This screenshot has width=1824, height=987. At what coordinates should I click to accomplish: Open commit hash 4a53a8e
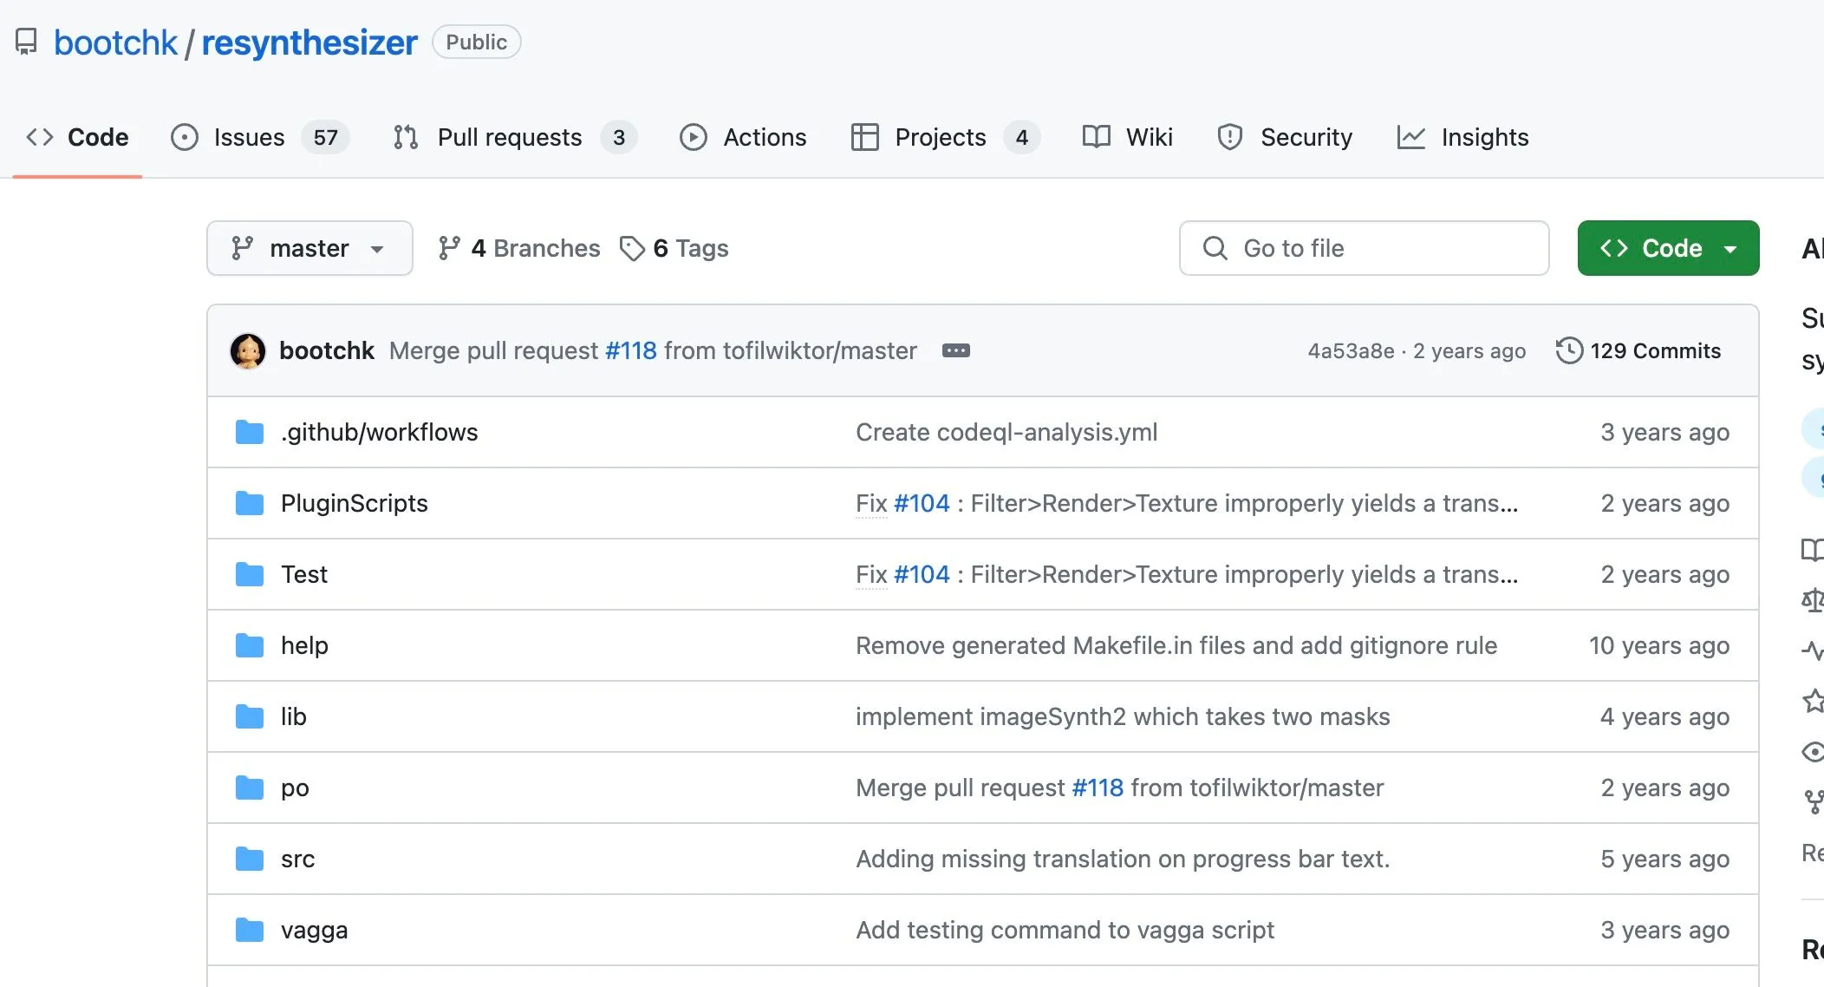1351,350
